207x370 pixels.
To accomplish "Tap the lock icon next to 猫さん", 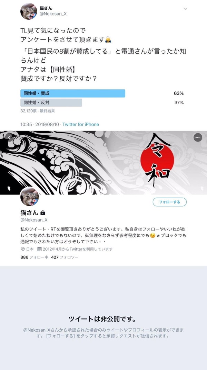I will coord(42,213).
